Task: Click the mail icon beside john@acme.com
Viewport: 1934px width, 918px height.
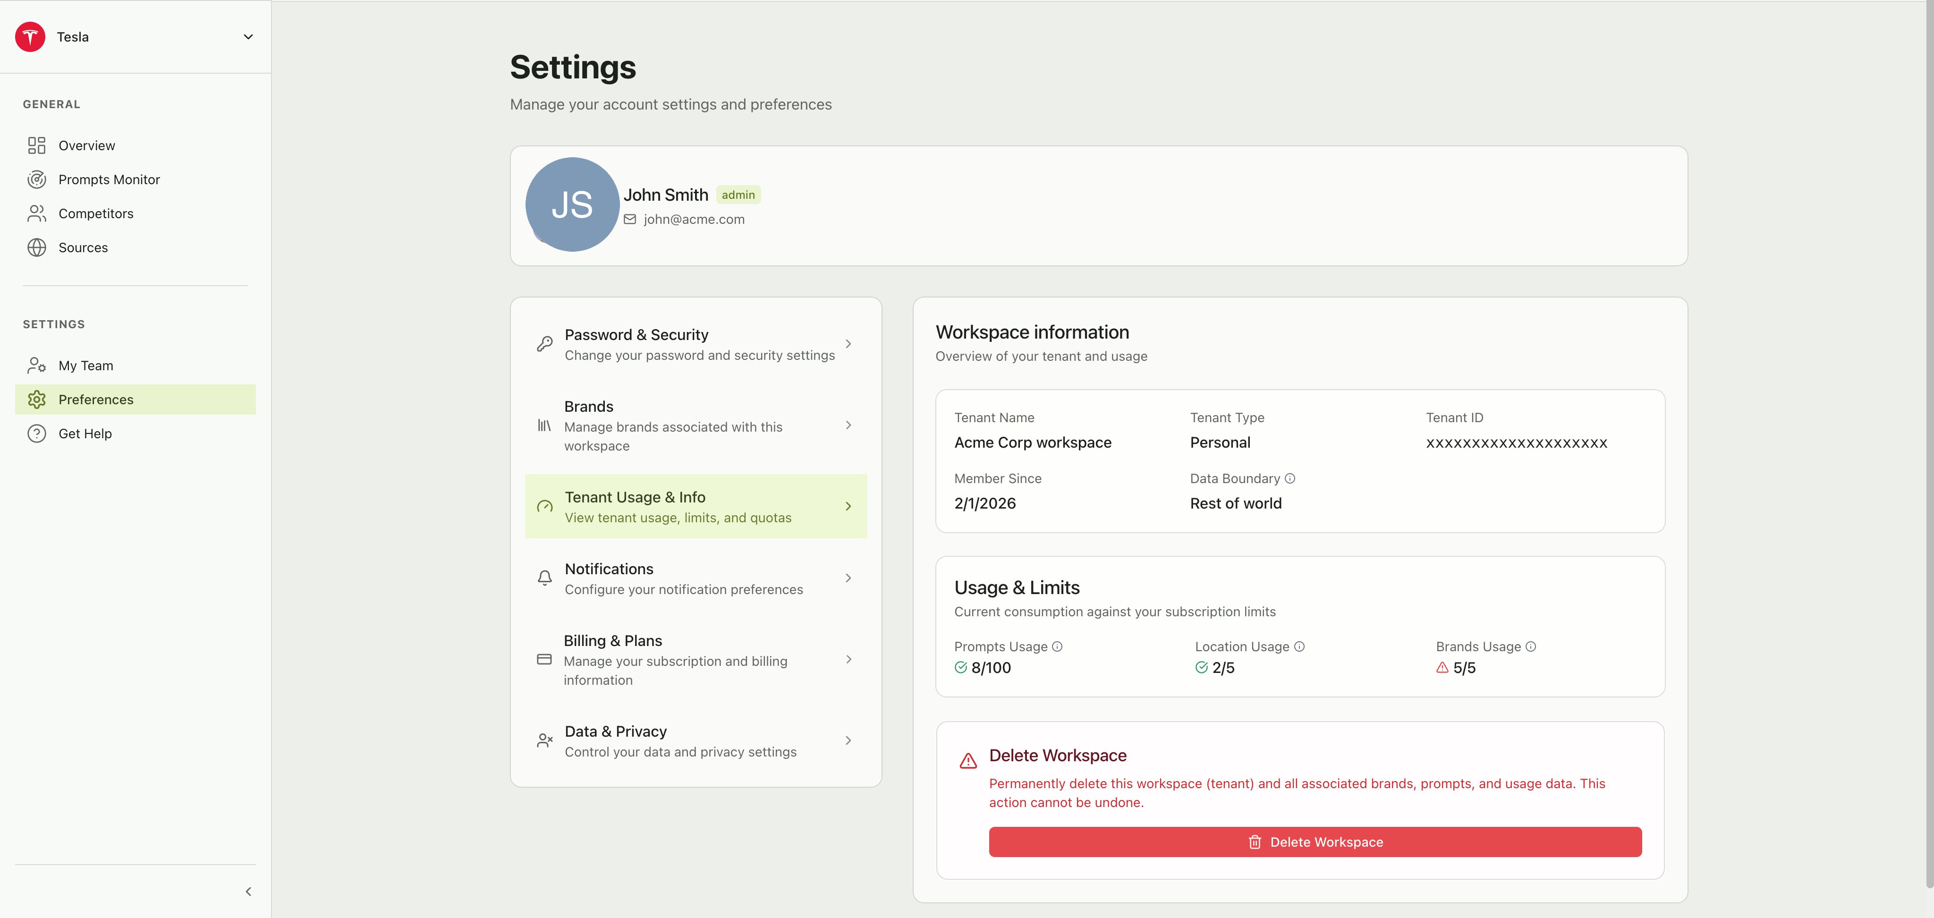Action: tap(630, 219)
